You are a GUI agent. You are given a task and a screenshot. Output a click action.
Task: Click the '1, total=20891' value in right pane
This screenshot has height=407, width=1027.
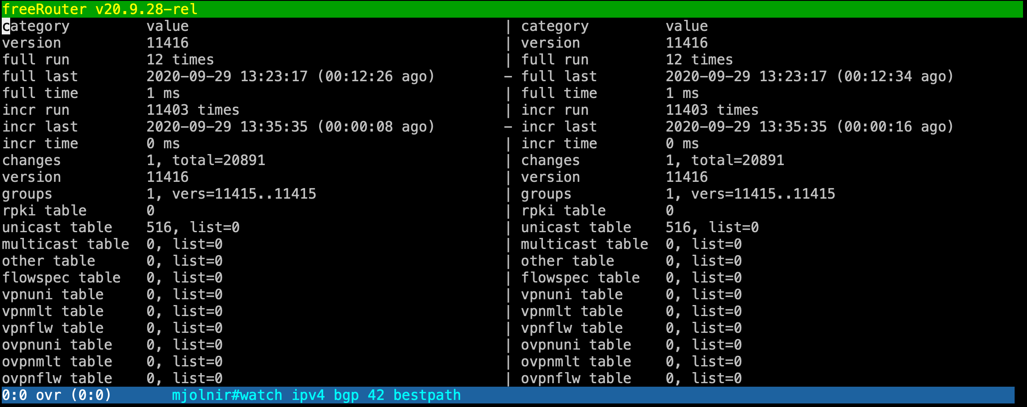(725, 160)
